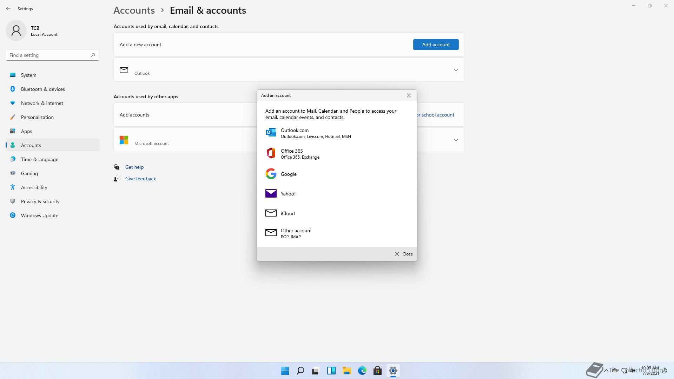Select Accounts in the sidebar

[53, 145]
